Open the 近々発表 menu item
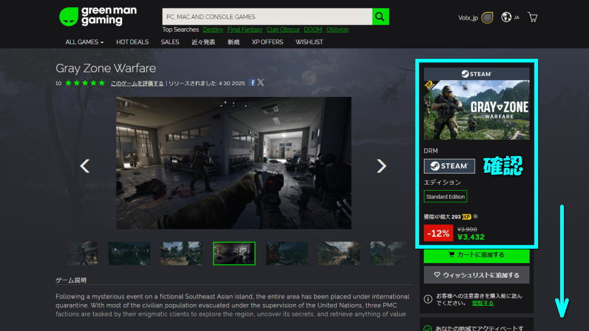The width and height of the screenshot is (589, 331). pos(203,42)
